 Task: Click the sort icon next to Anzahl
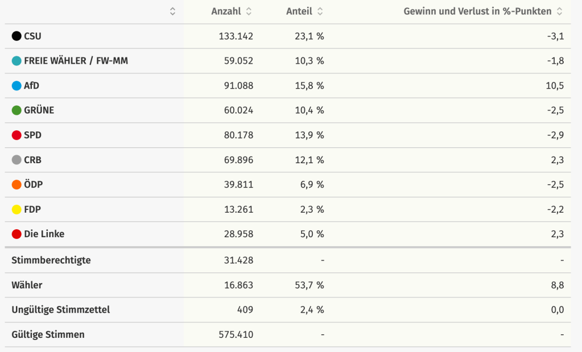coord(249,11)
